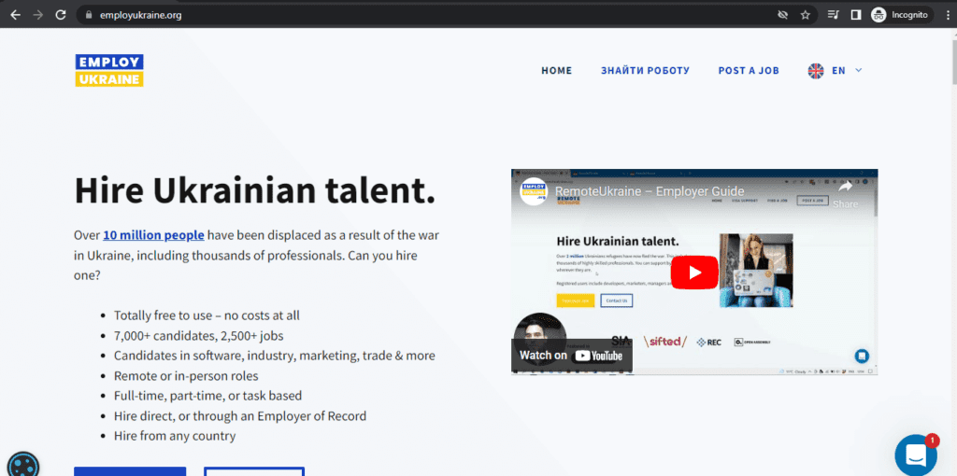Screen dimensions: 957x476
Task: Reload the page with refresh icon
Action: tap(61, 15)
